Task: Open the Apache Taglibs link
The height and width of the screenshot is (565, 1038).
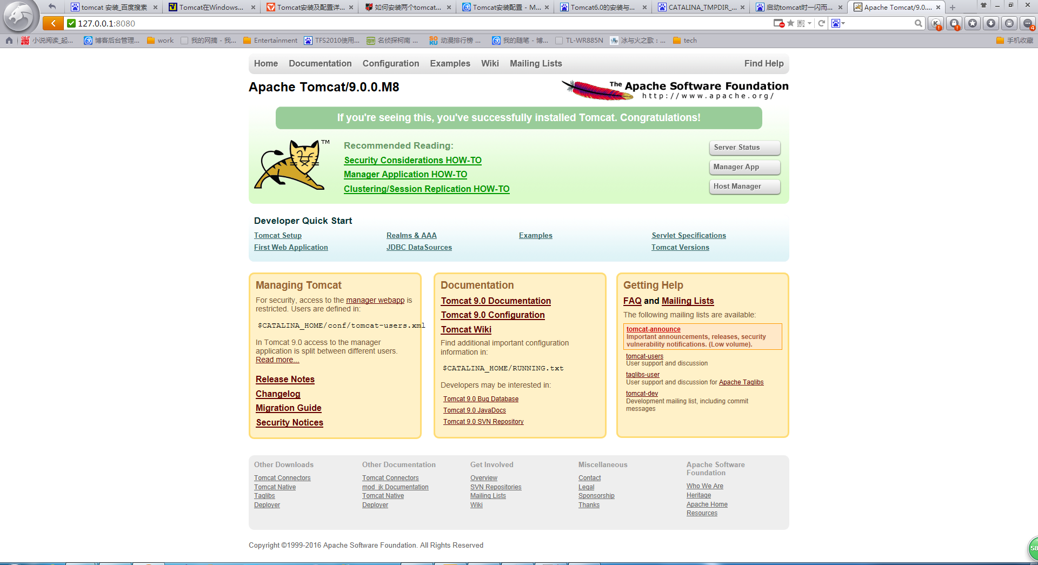Action: click(741, 382)
